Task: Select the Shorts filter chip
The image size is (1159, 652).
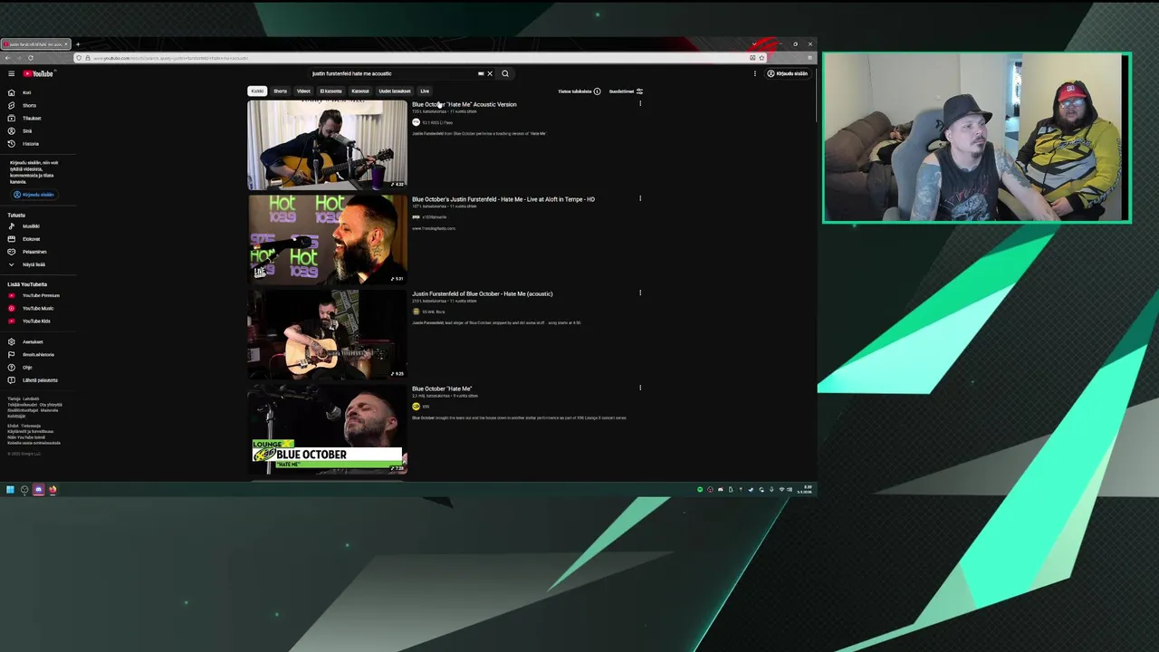Action: click(280, 91)
